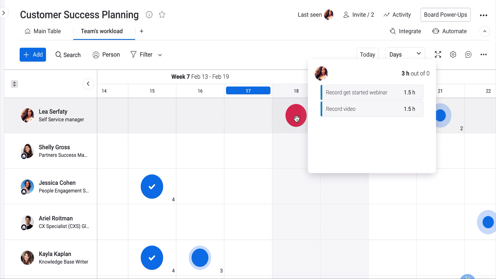Click the settings gear icon
Screen dimensions: 496x279
pos(453,55)
